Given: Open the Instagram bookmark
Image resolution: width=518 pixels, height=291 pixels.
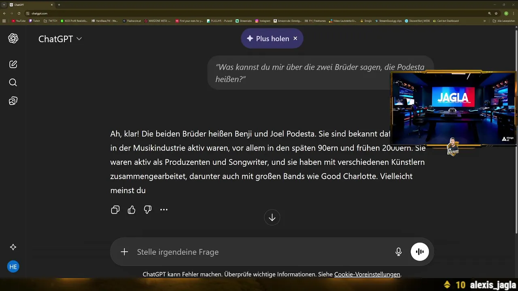Looking at the screenshot, I should point(263,21).
